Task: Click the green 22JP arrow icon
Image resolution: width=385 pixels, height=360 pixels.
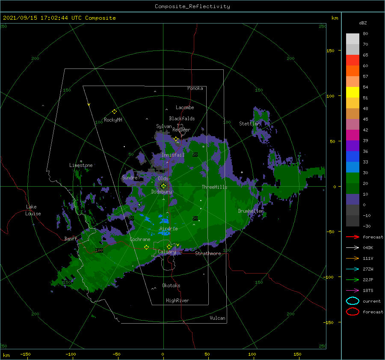Action: (x=352, y=280)
